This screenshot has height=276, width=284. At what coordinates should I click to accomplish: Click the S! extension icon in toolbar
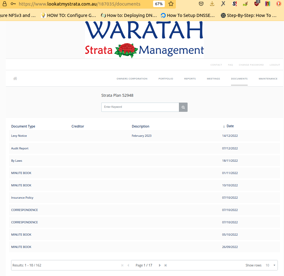pos(234,4)
